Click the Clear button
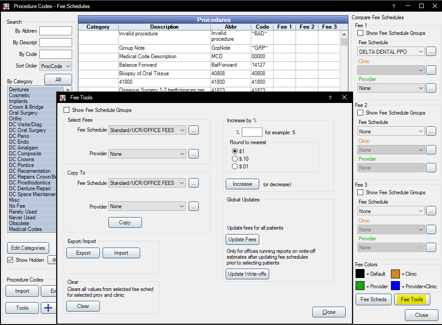The image size is (442, 325). click(83, 306)
